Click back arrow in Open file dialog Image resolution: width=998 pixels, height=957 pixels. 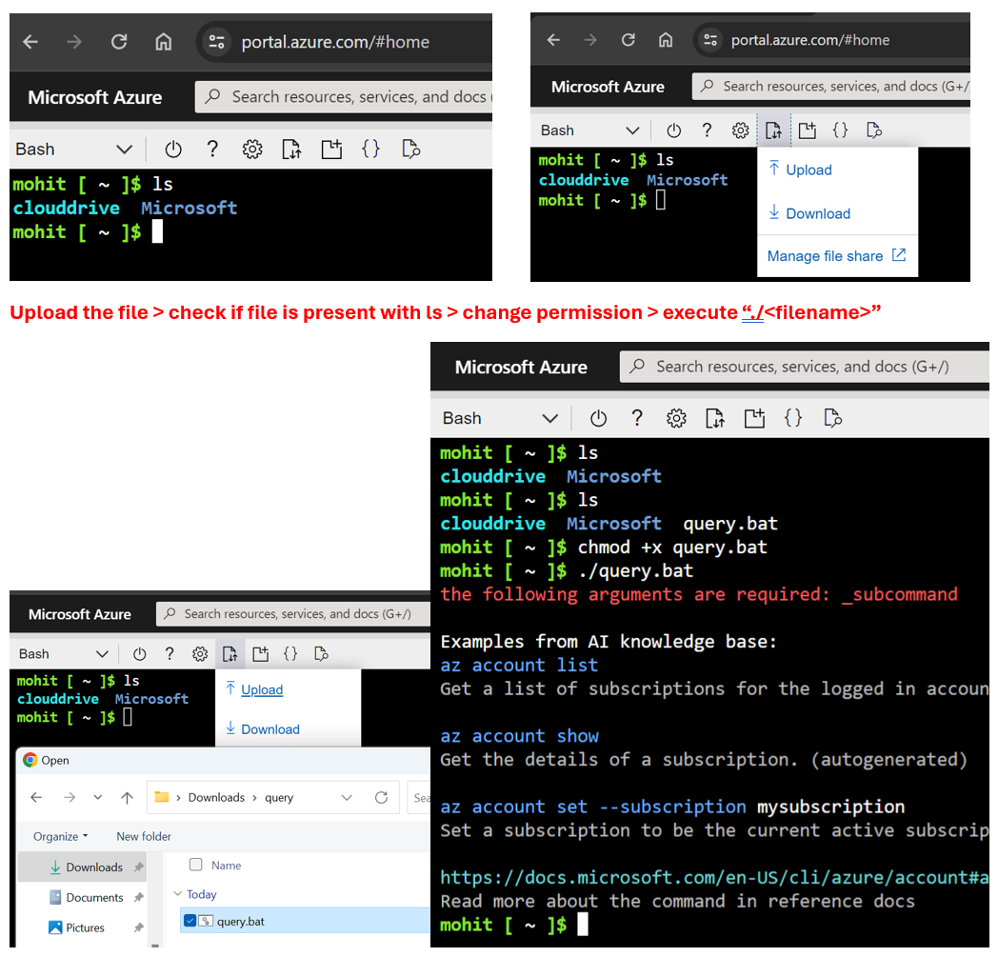tap(36, 797)
